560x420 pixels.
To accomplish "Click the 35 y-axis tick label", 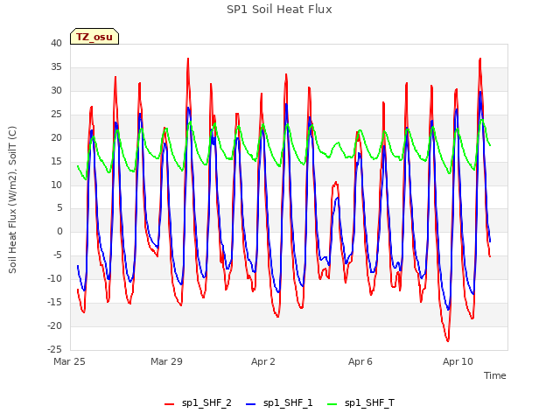I will click(x=56, y=66).
